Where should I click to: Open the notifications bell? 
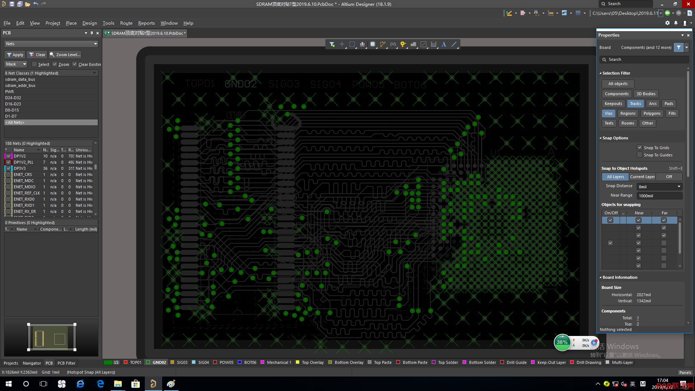676,23
